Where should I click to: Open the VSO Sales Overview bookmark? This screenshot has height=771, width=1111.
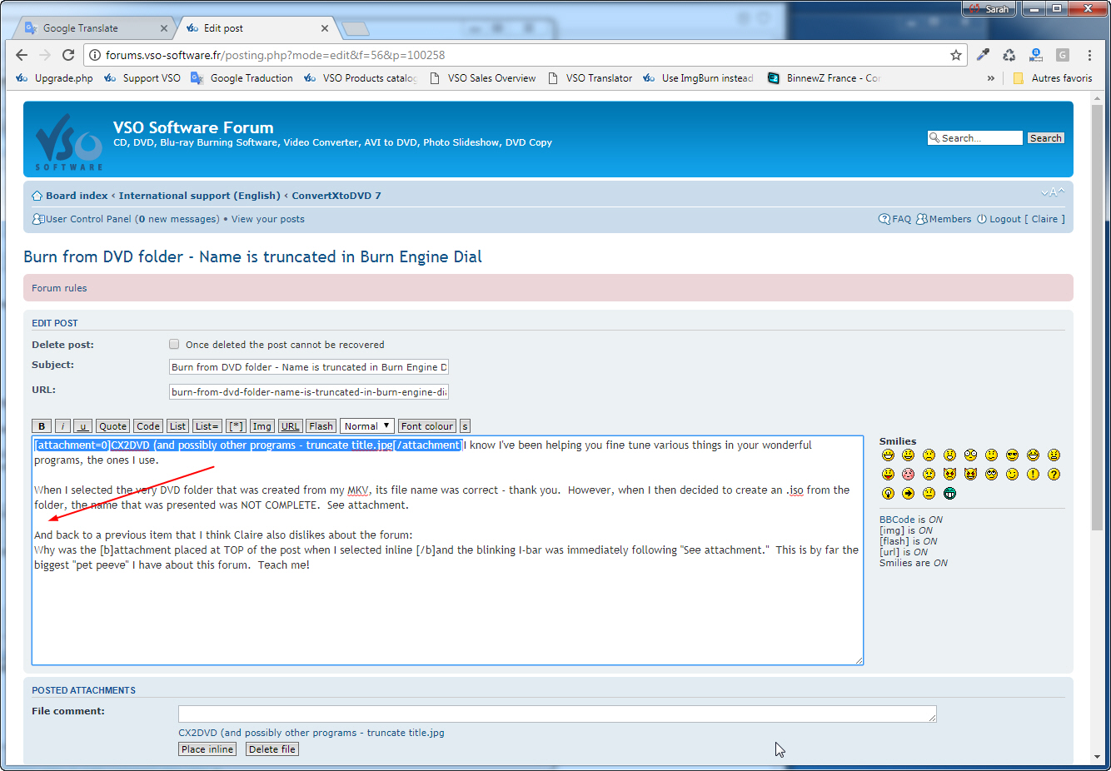click(483, 78)
